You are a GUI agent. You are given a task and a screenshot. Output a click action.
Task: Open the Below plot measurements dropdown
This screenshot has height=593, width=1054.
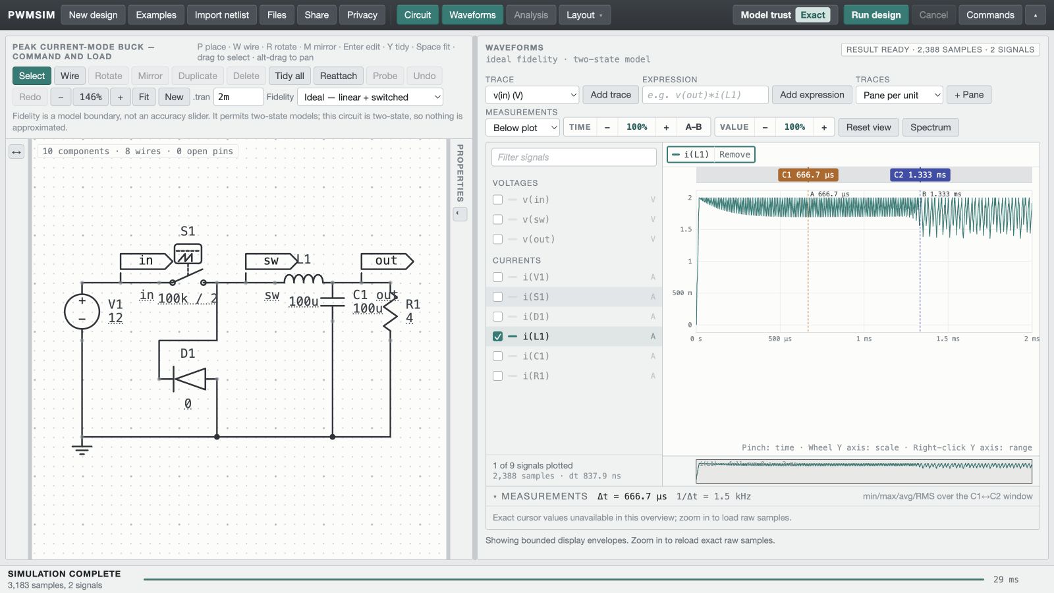[522, 127]
